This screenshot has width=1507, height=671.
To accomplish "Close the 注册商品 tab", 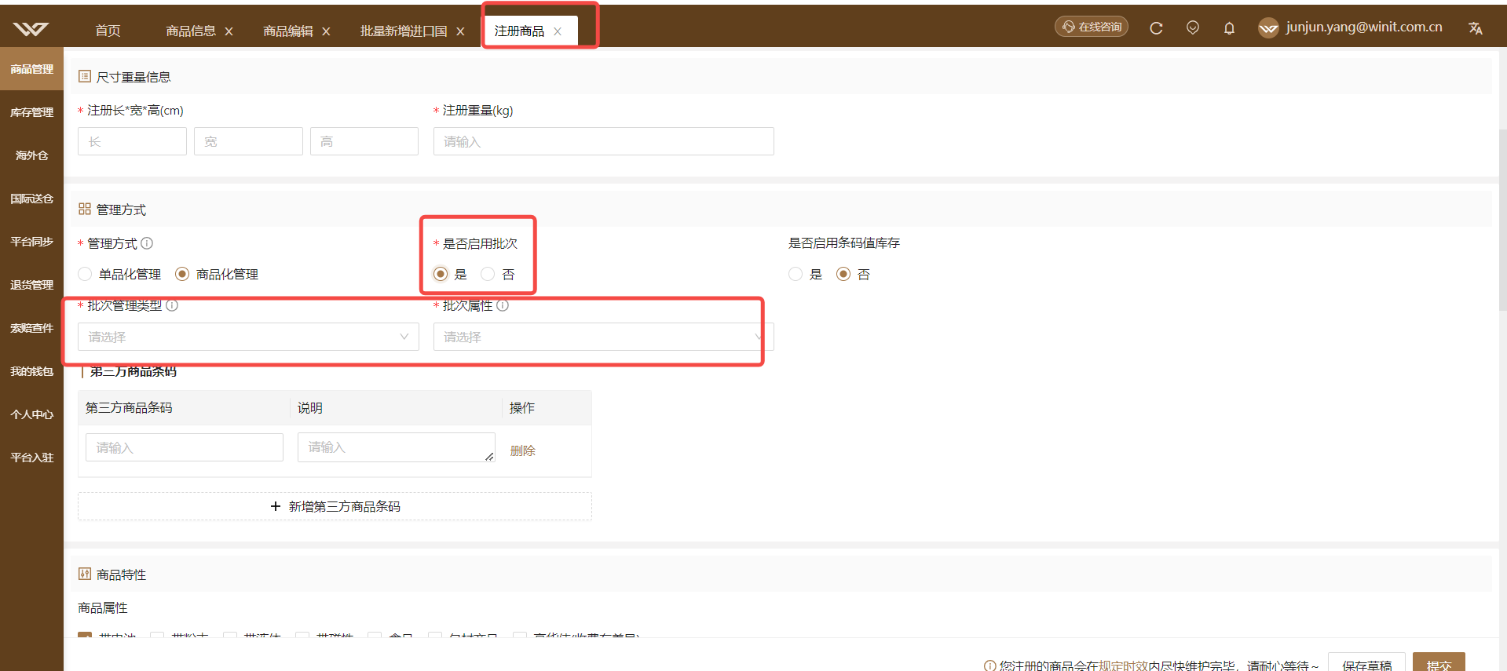I will (558, 31).
